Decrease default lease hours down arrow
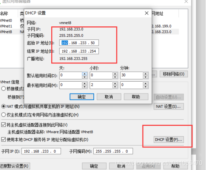 click(115, 77)
